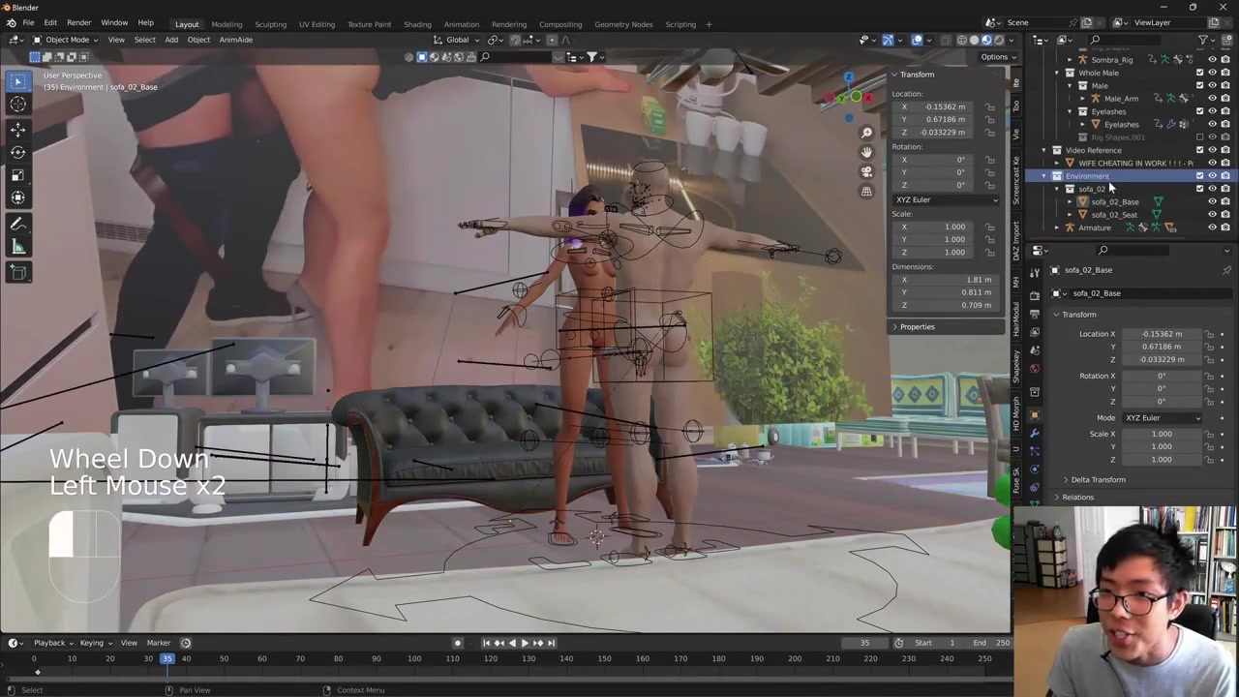Toggle visibility of the Armature object
This screenshot has height=697, width=1239.
pos(1212,227)
